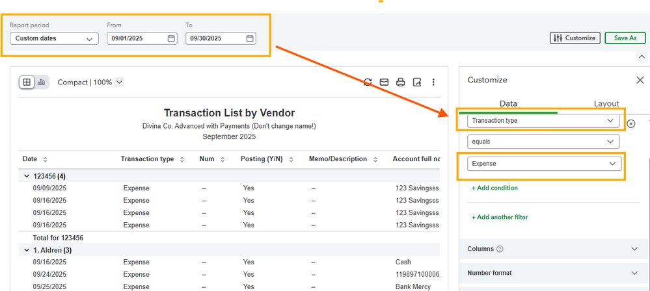Click the 09/24/2025 transaction date
Image resolution: width=650 pixels, height=291 pixels.
49,275
